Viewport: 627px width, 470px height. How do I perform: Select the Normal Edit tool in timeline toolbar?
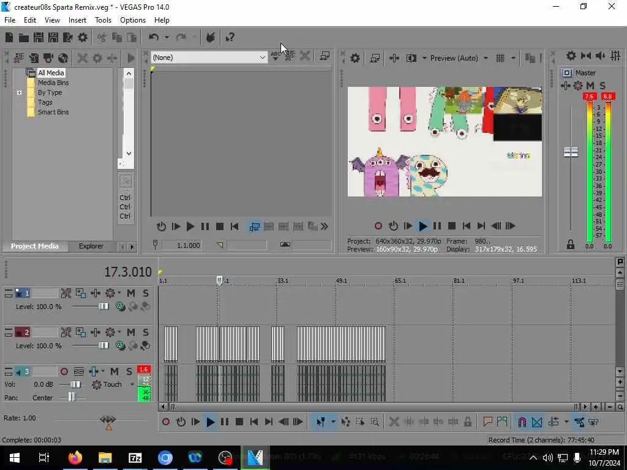[320, 422]
